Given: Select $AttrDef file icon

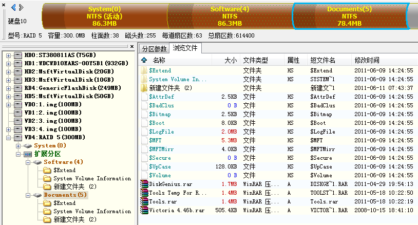Looking at the screenshot, I should [x=144, y=97].
